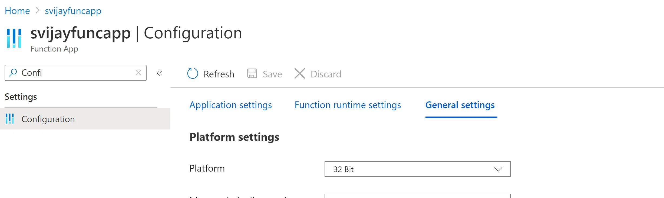Click the Refresh circular arrow icon
The width and height of the screenshot is (664, 198).
coord(193,74)
